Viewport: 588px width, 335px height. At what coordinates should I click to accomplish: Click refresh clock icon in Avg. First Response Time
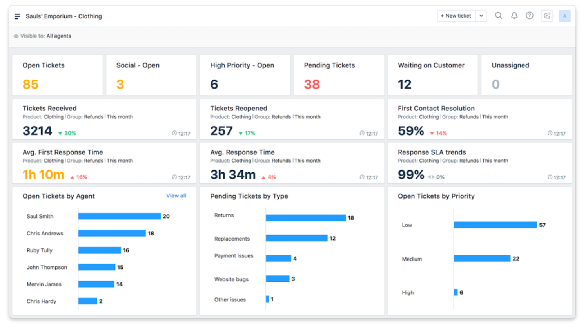pyautogui.click(x=174, y=177)
